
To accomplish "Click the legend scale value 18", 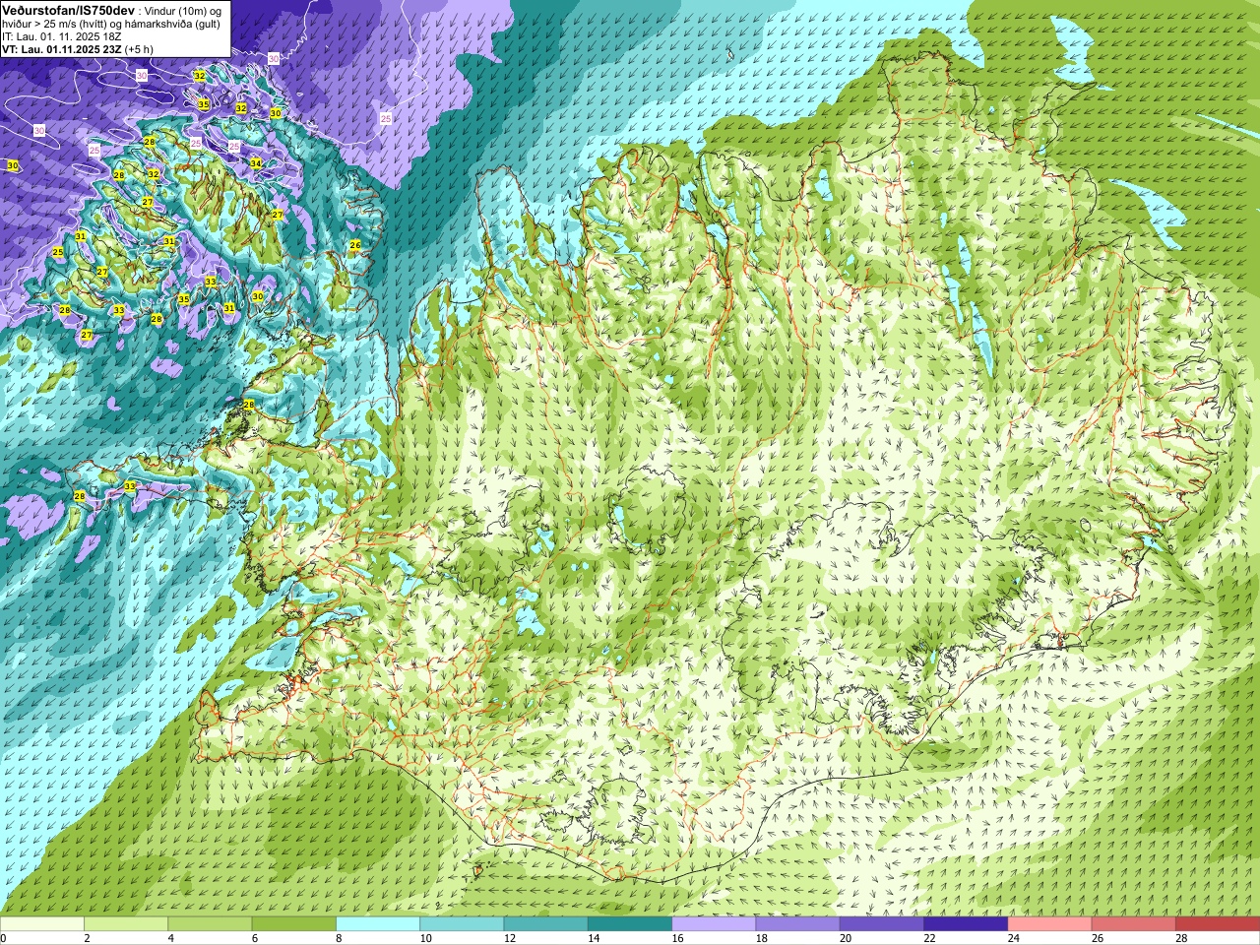I will point(762,938).
